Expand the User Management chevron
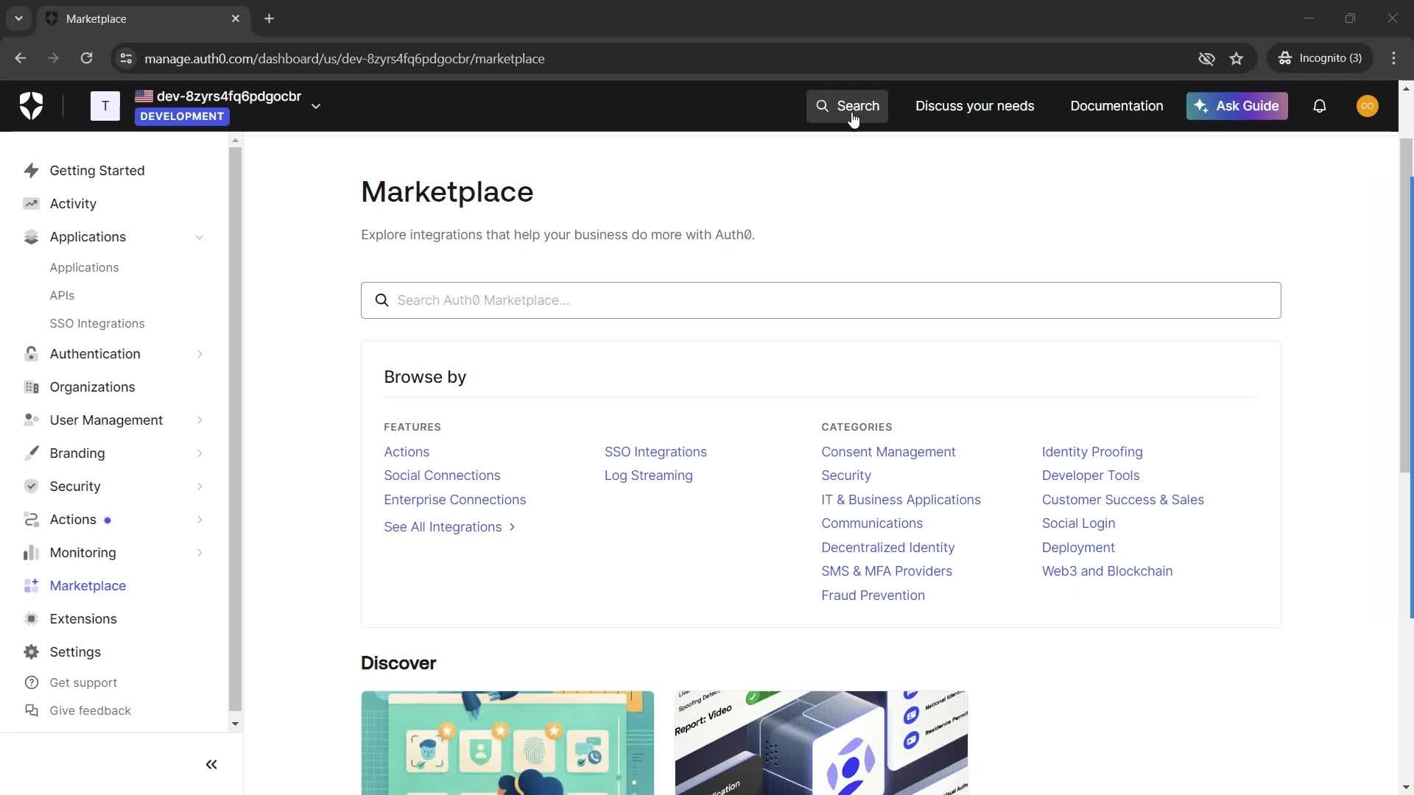1414x795 pixels. [200, 420]
